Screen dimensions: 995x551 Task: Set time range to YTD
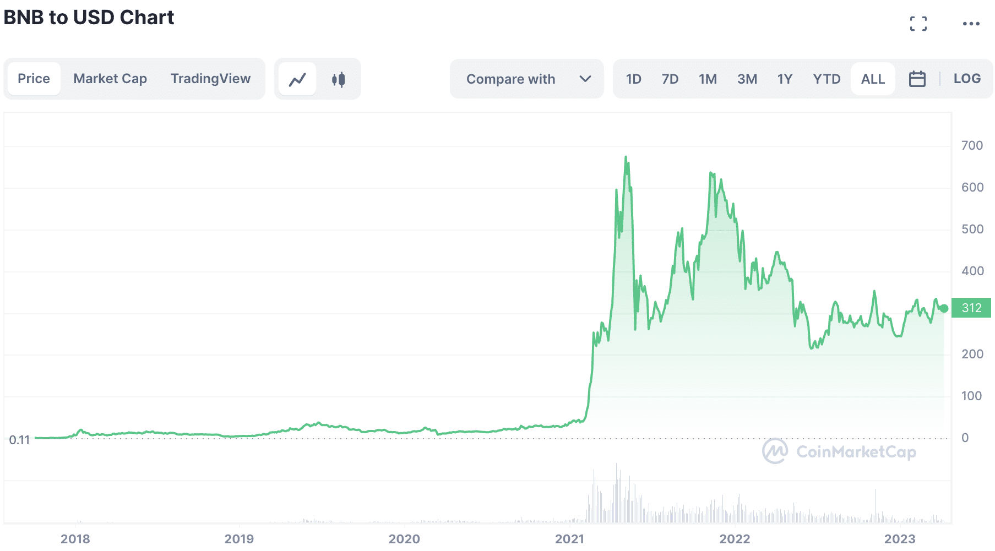(x=827, y=79)
